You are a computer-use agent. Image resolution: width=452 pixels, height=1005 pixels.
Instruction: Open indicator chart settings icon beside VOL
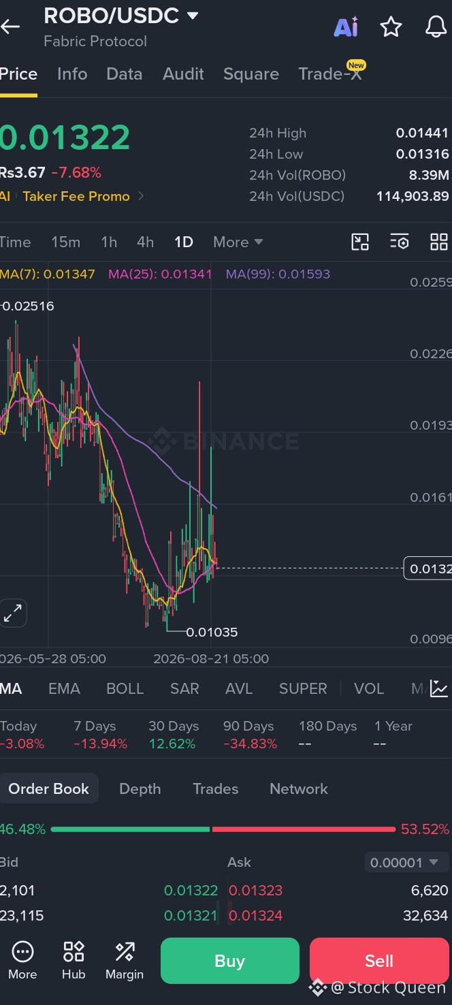coord(439,688)
